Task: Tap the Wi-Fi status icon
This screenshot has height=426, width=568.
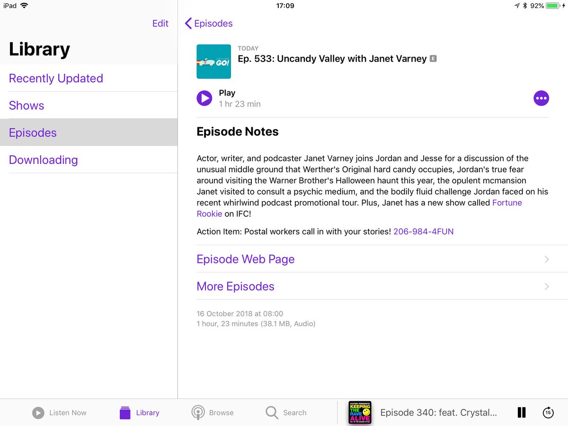Action: click(24, 6)
